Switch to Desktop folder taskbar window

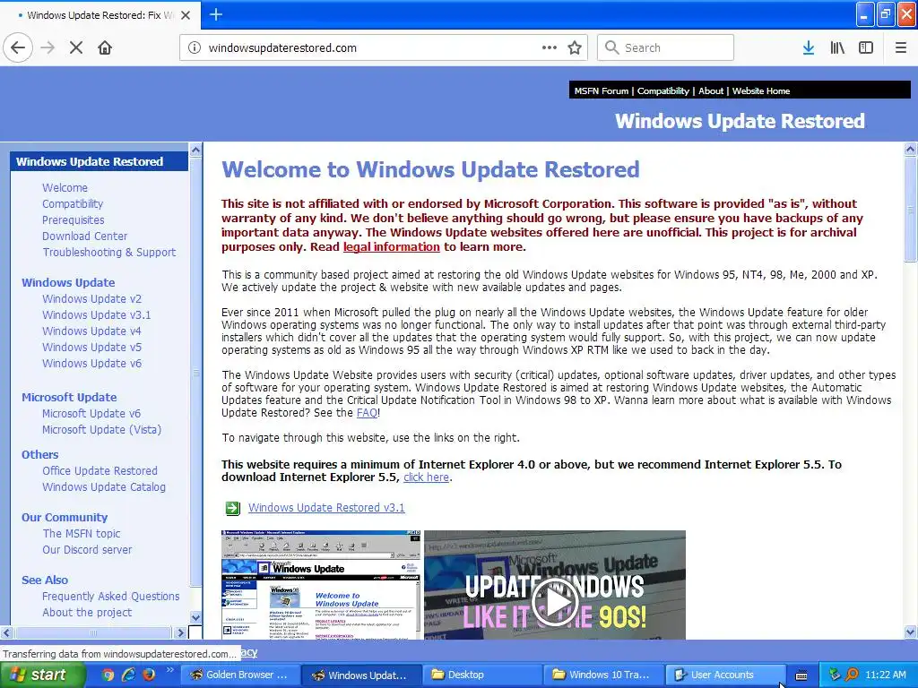click(482, 675)
